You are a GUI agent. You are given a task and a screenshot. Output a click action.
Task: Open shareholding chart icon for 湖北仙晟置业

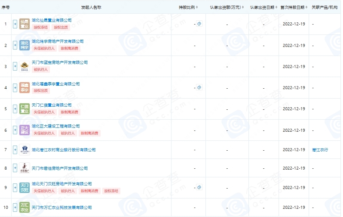199,24
